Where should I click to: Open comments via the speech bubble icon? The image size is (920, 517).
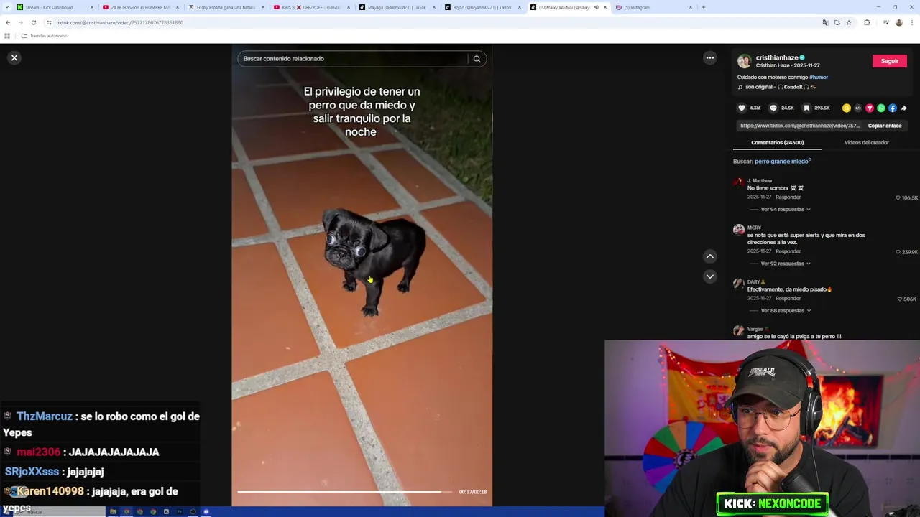(773, 108)
